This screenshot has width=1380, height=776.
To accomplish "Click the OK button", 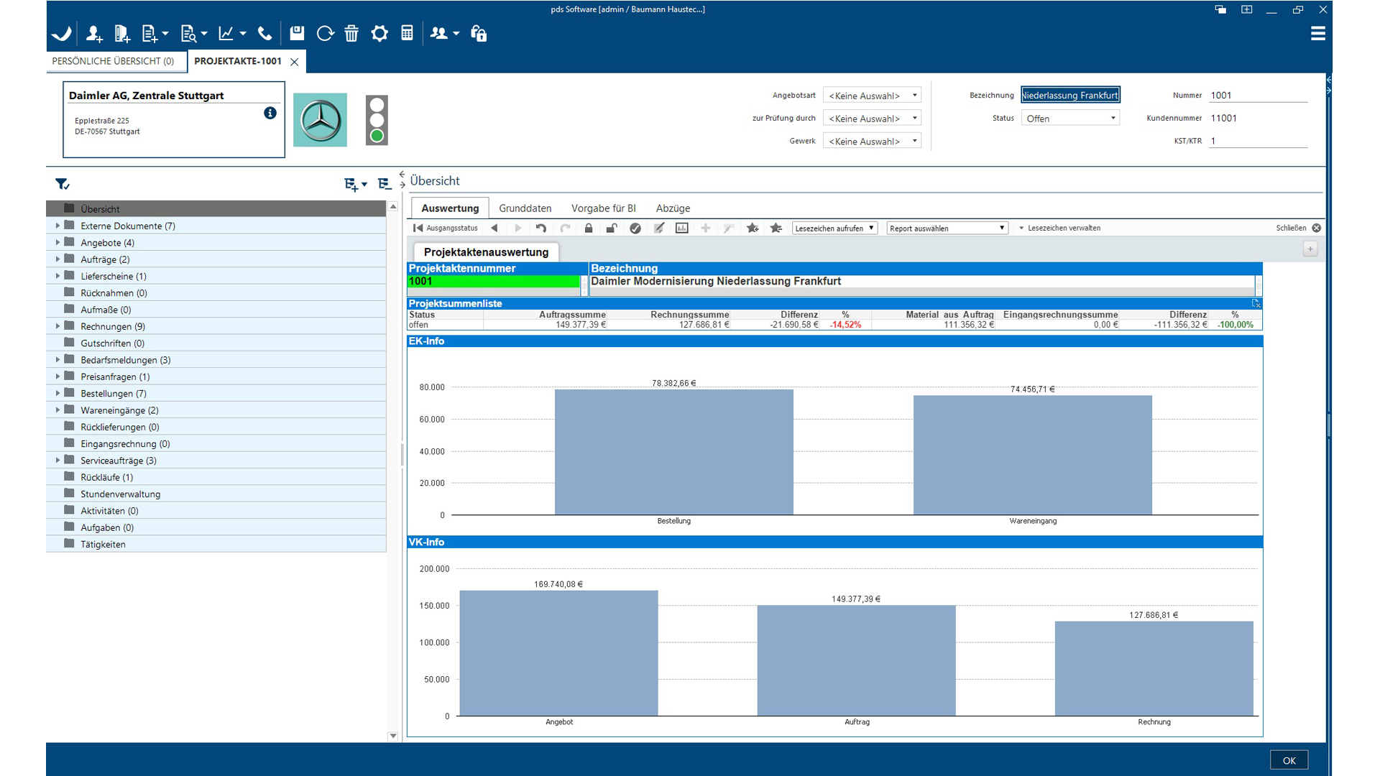I will [1289, 760].
